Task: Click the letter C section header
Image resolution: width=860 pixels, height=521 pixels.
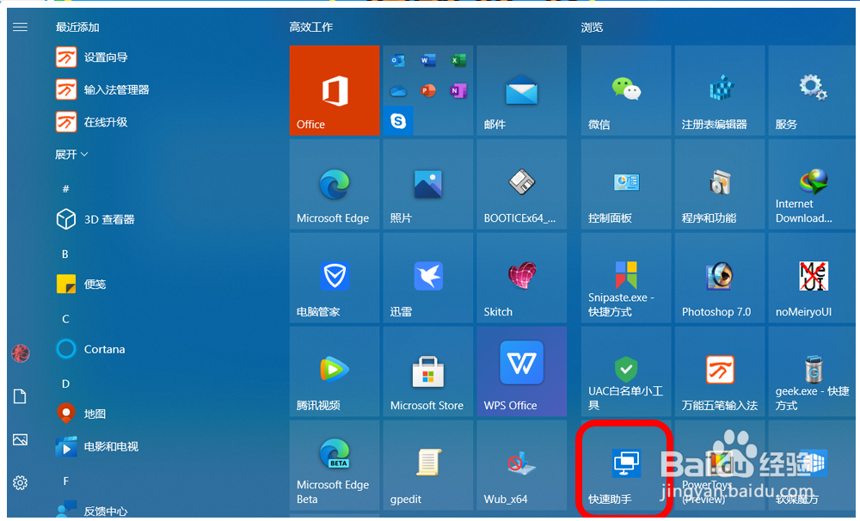Action: point(64,318)
